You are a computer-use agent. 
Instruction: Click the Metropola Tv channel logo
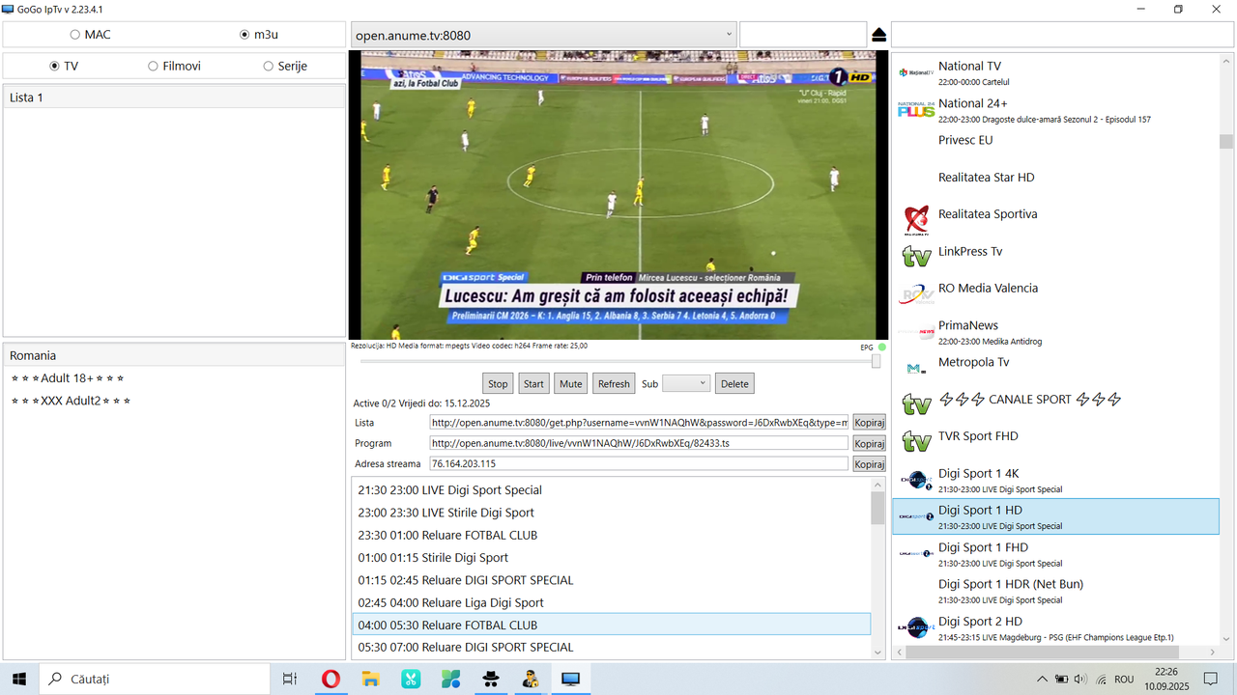[x=915, y=369]
